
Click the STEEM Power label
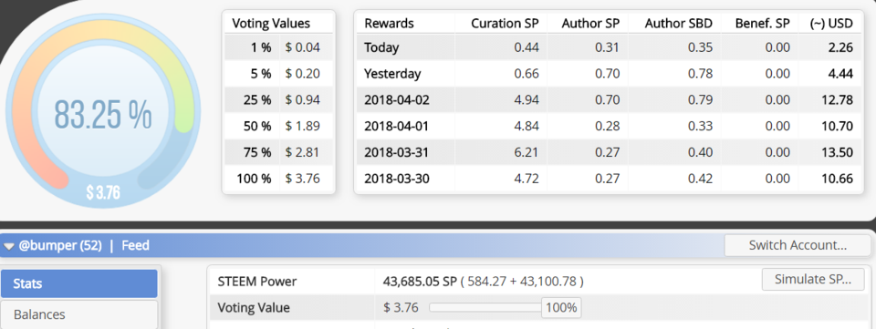tap(257, 282)
